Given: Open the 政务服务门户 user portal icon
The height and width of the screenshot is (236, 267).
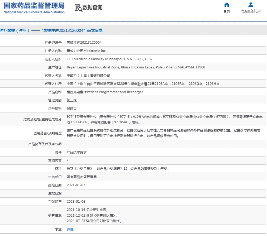Looking at the screenshot, I should coord(251,5).
